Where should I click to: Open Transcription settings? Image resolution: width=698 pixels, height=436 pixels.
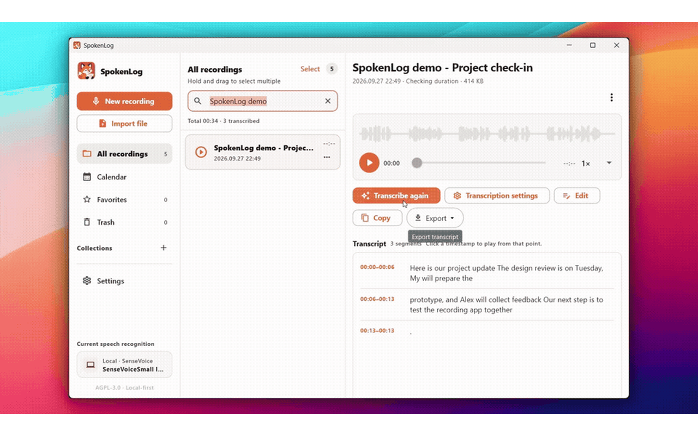[x=497, y=196]
